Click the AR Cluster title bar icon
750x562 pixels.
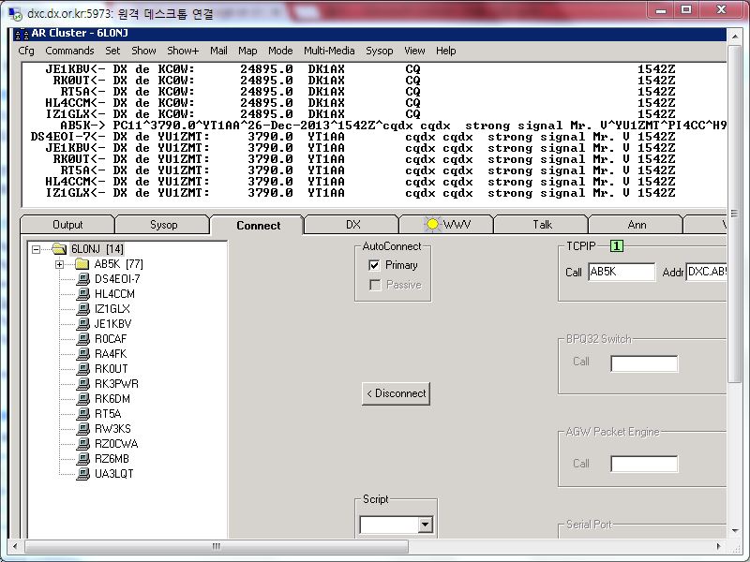(x=21, y=34)
